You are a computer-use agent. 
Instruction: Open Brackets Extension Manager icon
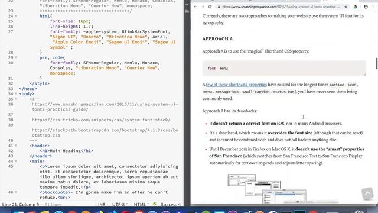(x=187, y=11)
